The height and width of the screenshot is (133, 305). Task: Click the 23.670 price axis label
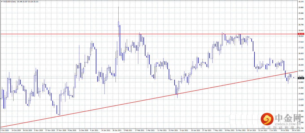tap(301, 99)
